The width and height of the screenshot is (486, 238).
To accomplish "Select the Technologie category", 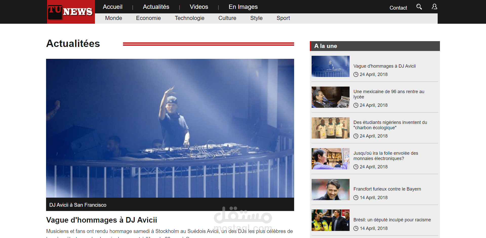I will pyautogui.click(x=190, y=18).
